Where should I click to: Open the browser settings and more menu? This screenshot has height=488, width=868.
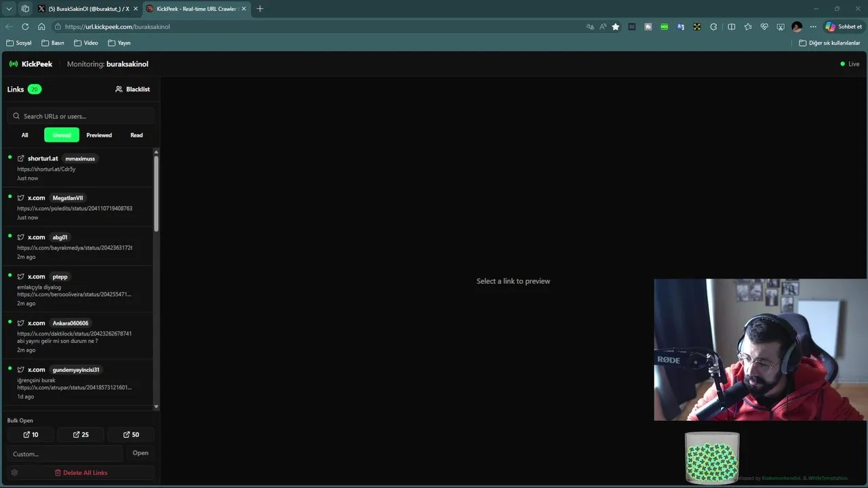pos(813,26)
